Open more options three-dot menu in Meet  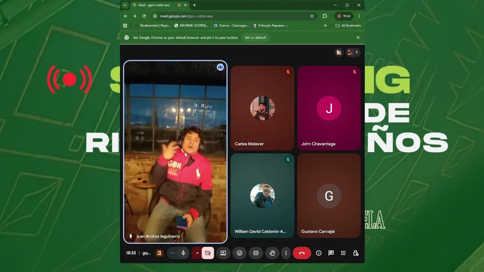pyautogui.click(x=286, y=253)
